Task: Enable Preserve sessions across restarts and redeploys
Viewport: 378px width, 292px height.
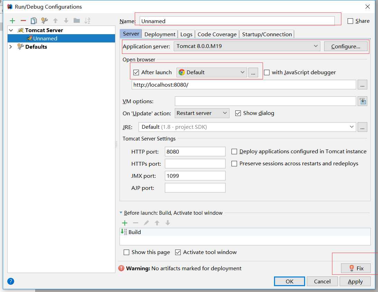Action: click(234, 164)
